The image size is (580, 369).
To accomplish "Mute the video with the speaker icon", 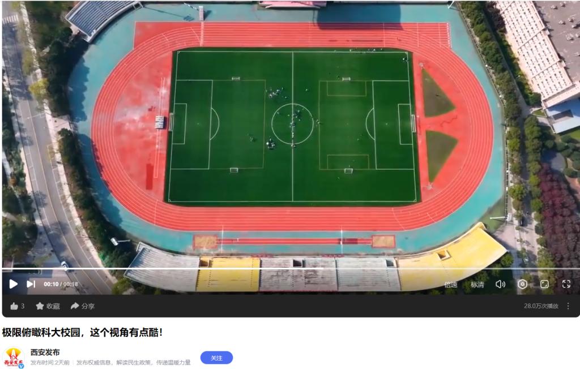I will coord(500,284).
